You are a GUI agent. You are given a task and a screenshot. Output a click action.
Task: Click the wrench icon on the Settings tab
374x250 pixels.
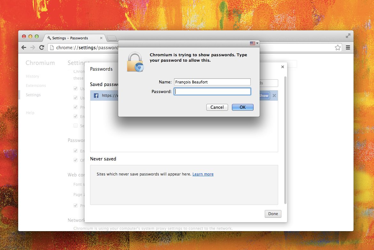[x=49, y=38]
